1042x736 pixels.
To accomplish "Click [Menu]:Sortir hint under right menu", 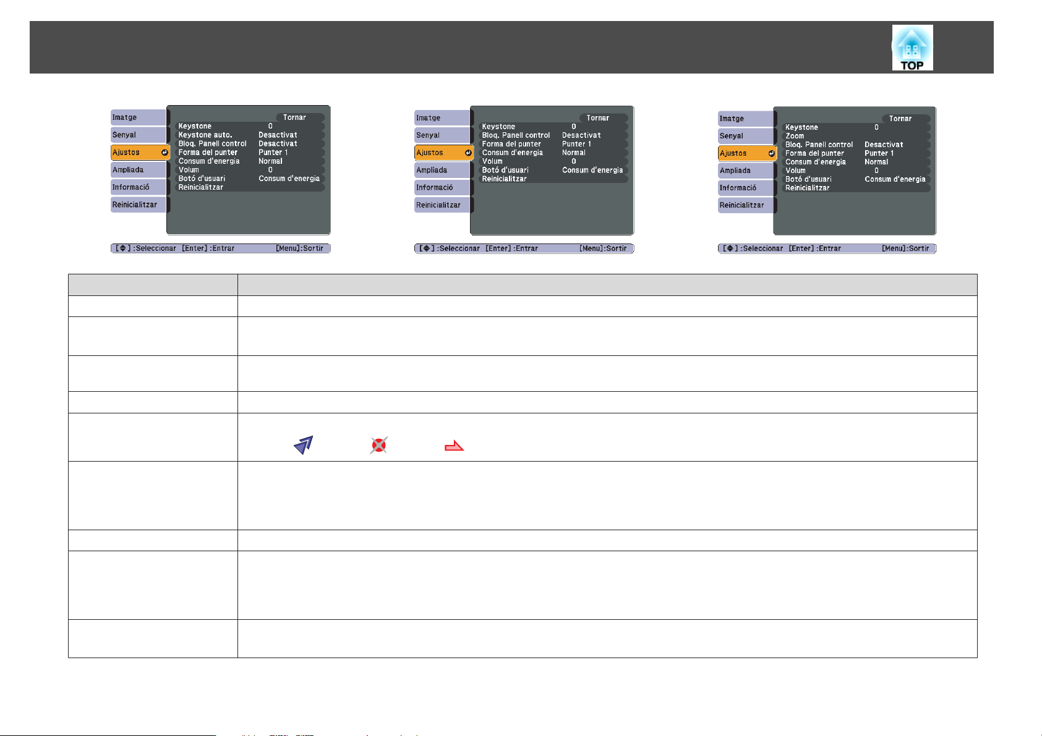I will click(x=905, y=248).
